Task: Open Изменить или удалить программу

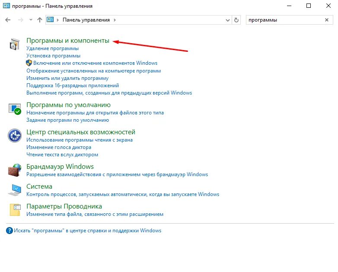Action: pyautogui.click(x=67, y=78)
